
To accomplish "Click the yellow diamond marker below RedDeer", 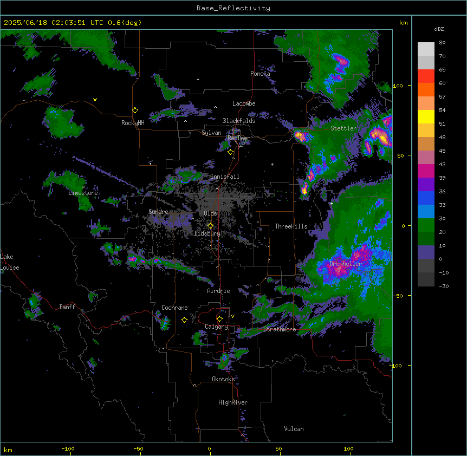I will (230, 152).
